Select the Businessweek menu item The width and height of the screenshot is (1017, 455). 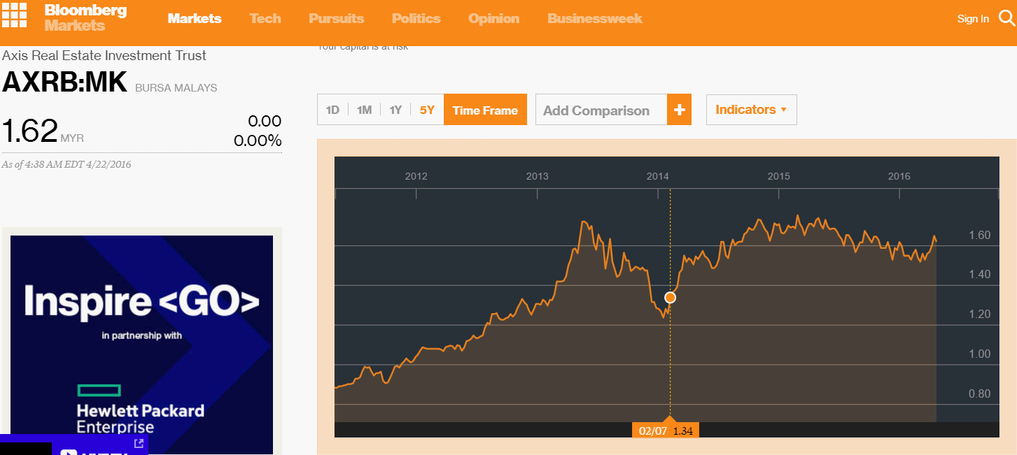[594, 19]
